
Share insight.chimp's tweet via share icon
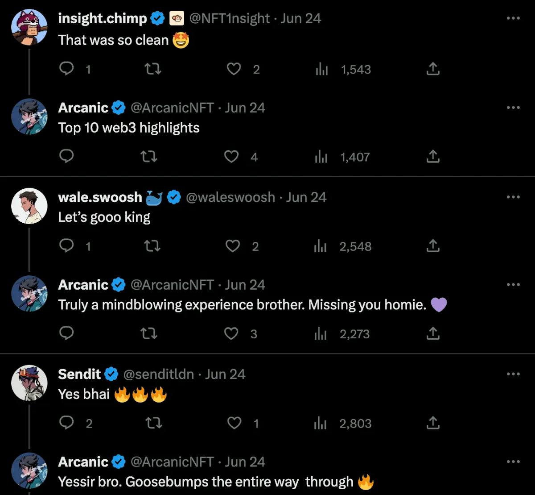click(x=433, y=69)
